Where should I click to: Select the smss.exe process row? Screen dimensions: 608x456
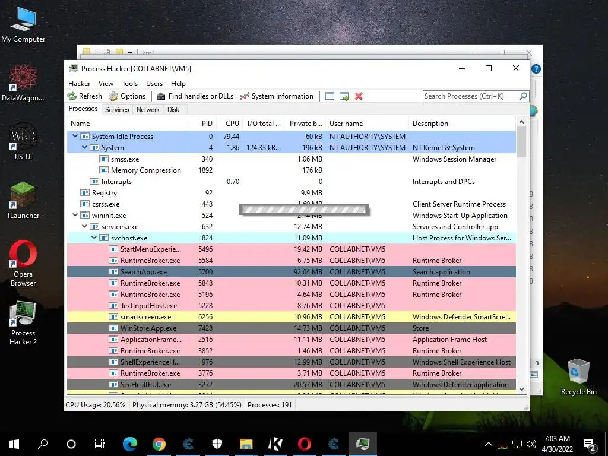point(291,159)
